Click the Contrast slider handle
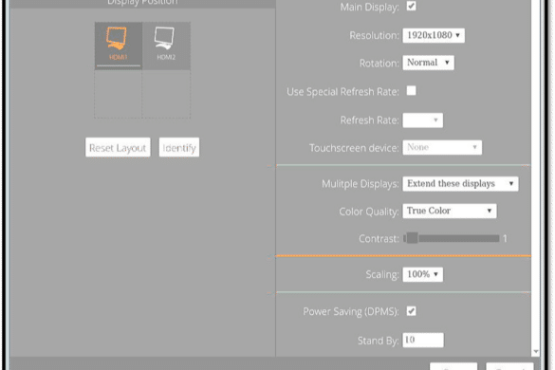This screenshot has width=555, height=370. click(412, 238)
